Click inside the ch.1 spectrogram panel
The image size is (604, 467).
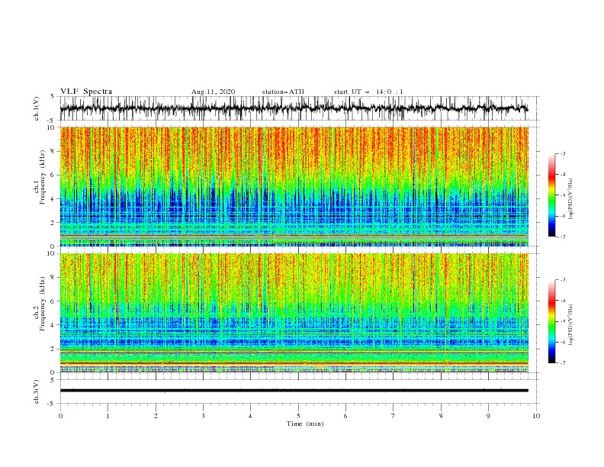[294, 186]
